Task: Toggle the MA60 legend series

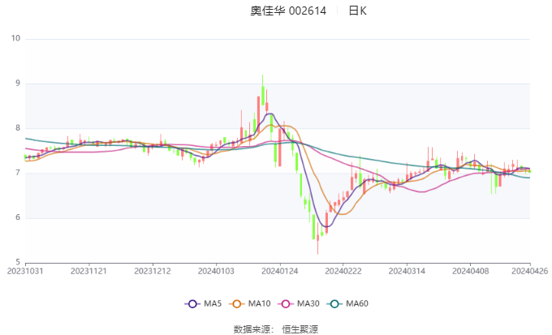Action: point(347,303)
